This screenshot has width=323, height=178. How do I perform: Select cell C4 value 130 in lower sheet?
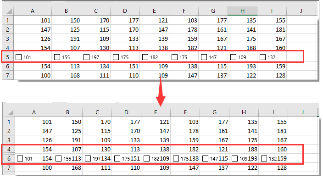[x=97, y=150]
